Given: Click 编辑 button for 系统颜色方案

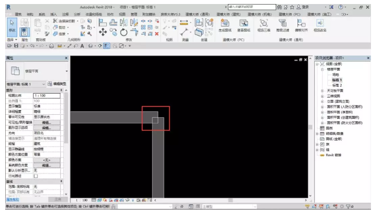Looking at the screenshot, I should [x=47, y=165].
